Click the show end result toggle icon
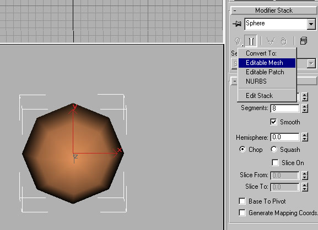 251,41
